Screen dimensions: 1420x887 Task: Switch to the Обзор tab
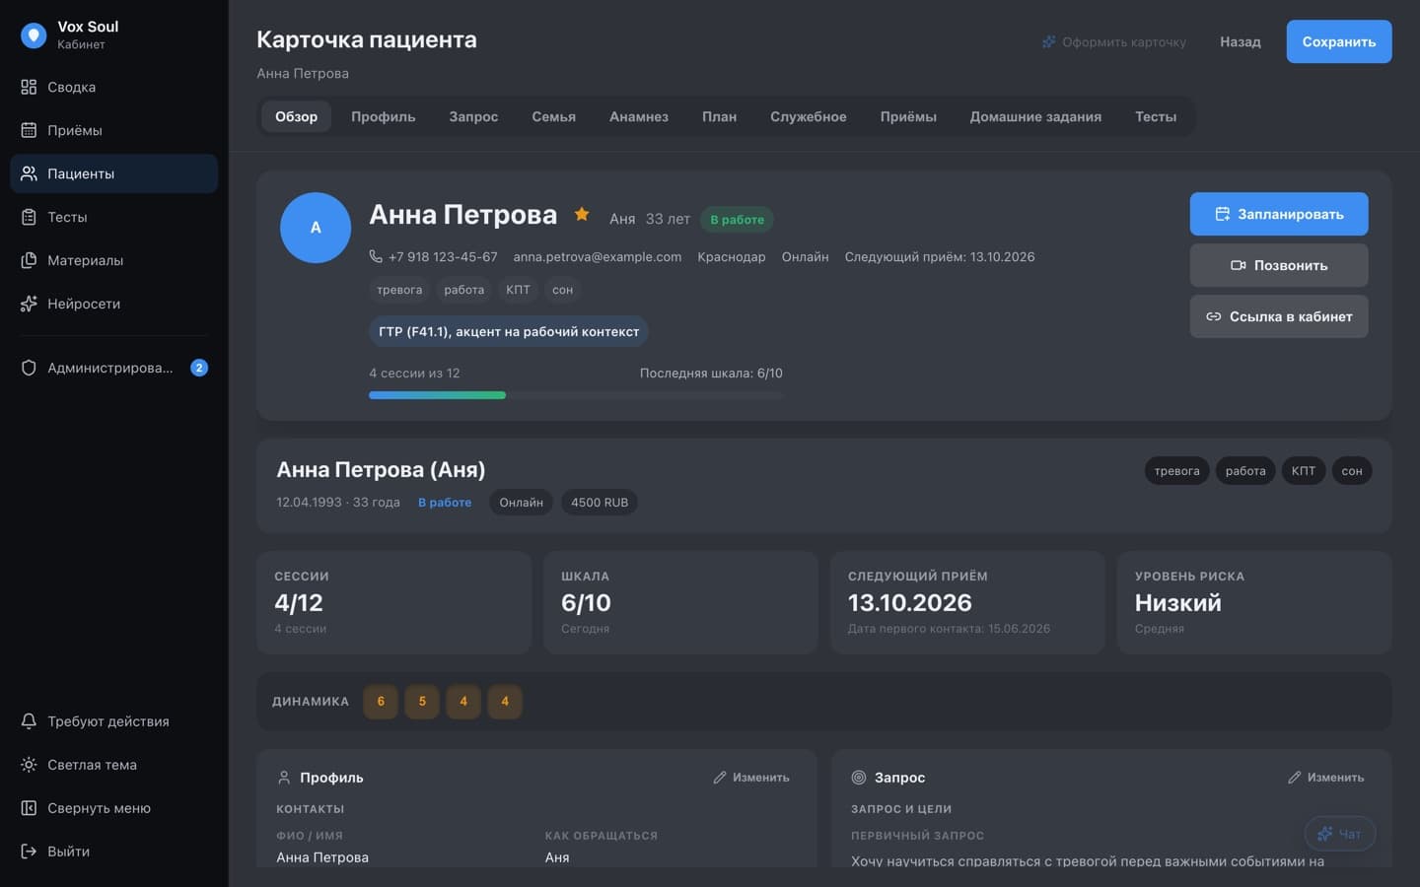(x=296, y=116)
